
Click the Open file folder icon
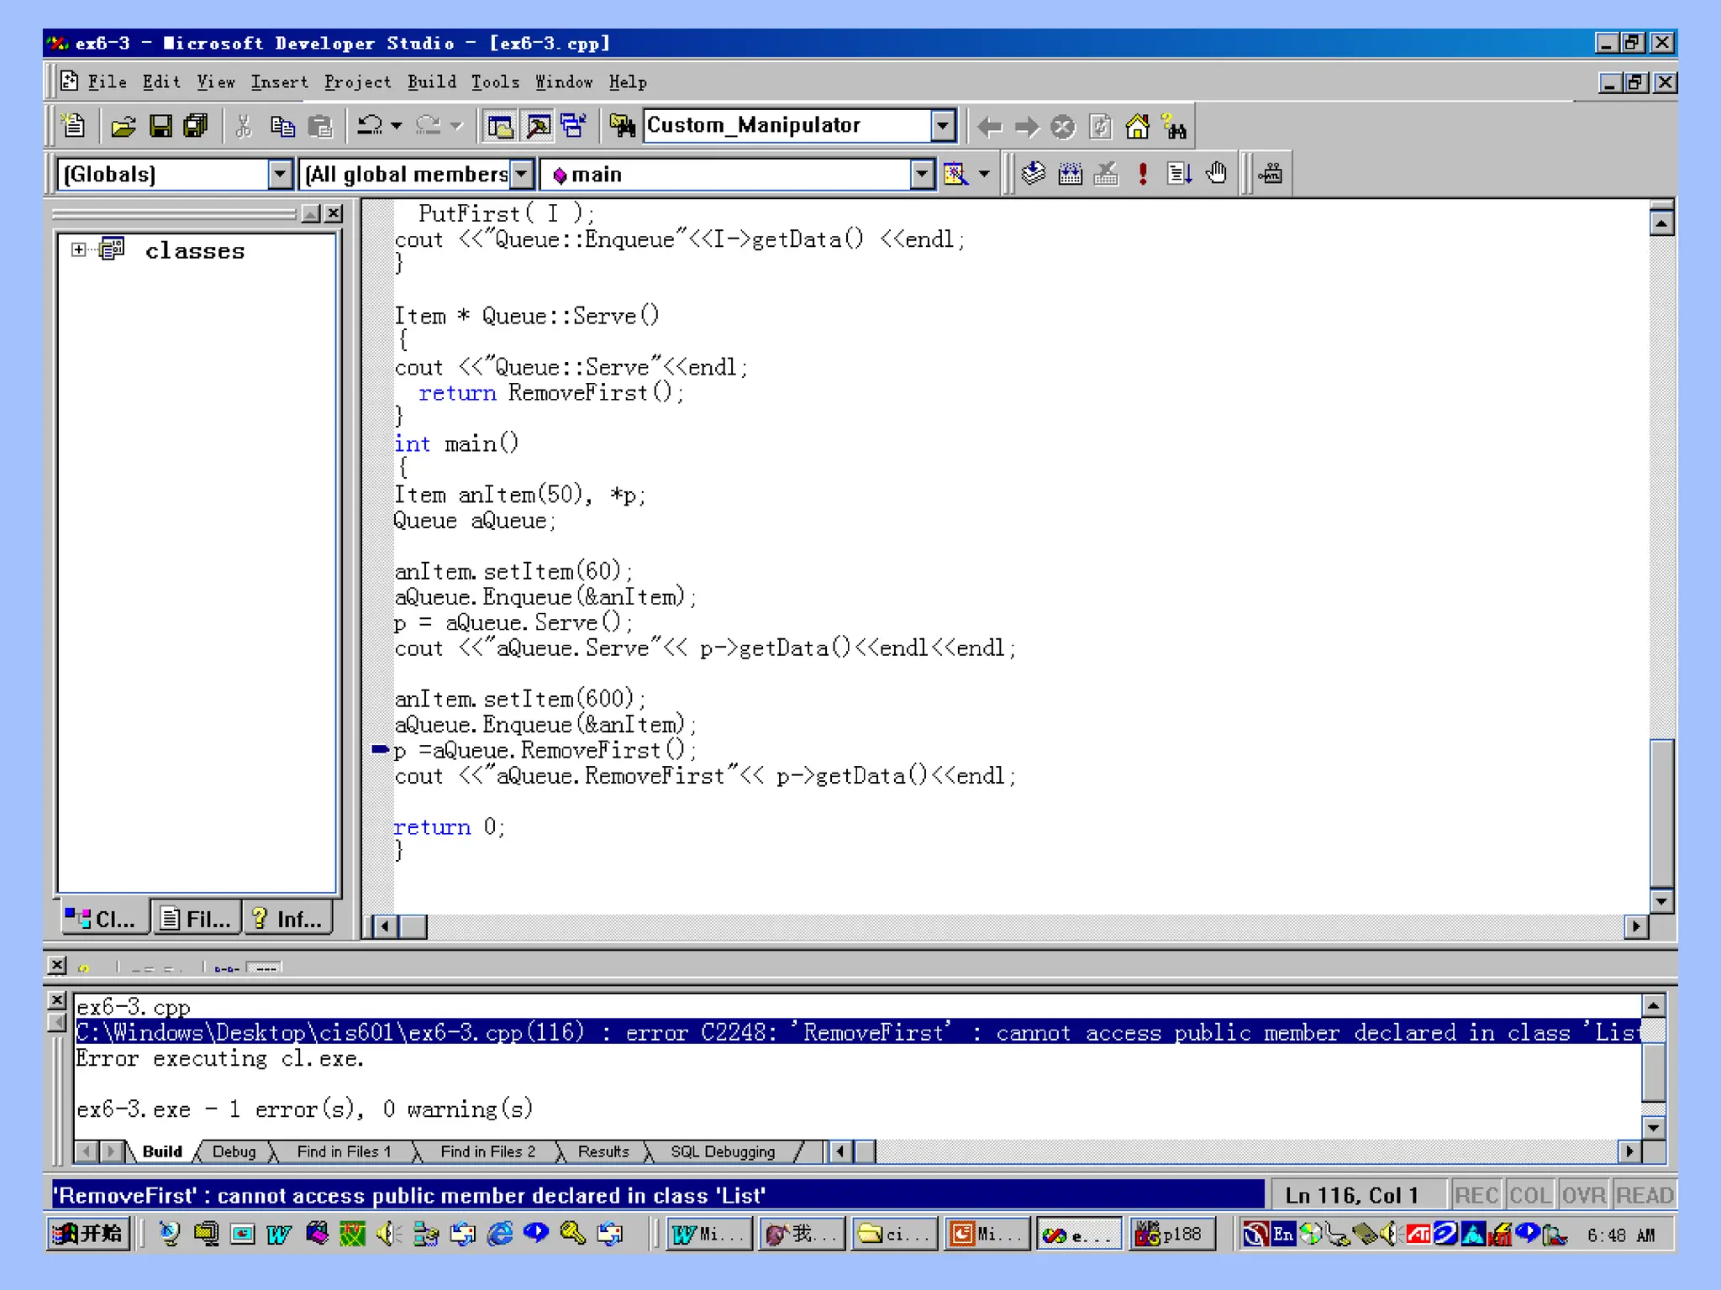(123, 126)
